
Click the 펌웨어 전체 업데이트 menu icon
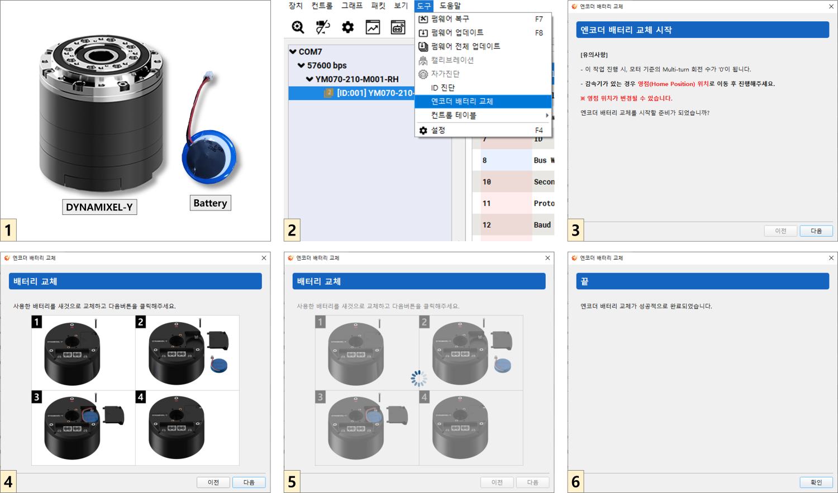(423, 46)
